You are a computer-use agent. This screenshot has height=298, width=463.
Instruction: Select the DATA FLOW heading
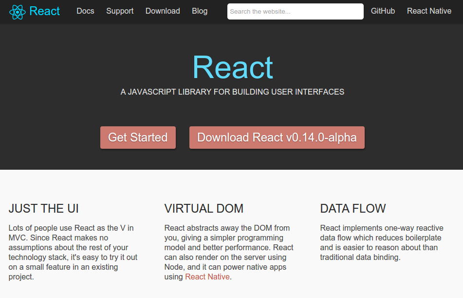[353, 209]
